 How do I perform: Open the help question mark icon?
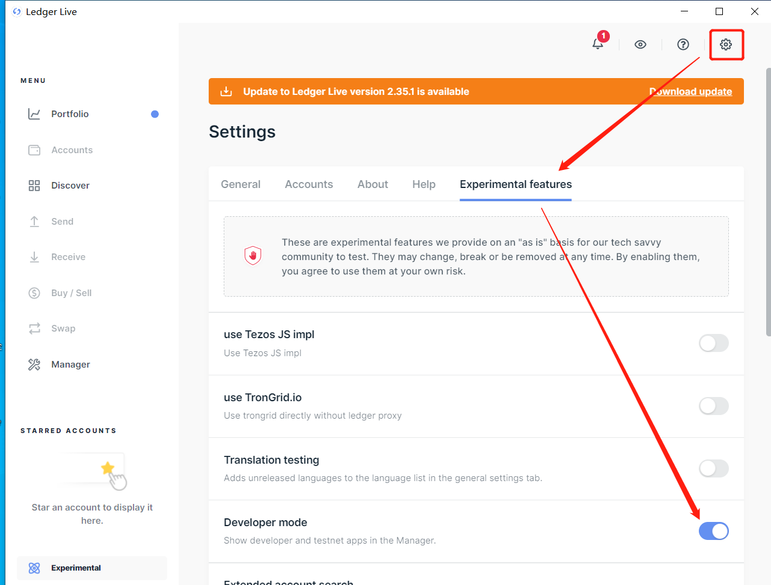coord(683,44)
